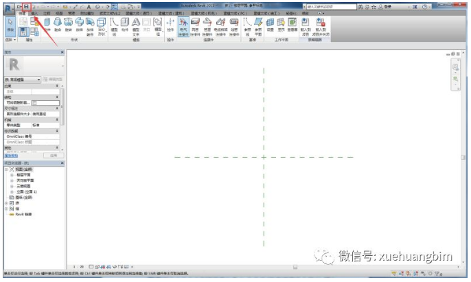Expand the Floor Plans tree node
This screenshot has height=282, width=471.
(12, 175)
